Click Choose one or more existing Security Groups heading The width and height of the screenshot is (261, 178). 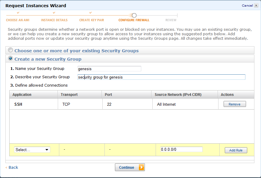[x=77, y=51]
